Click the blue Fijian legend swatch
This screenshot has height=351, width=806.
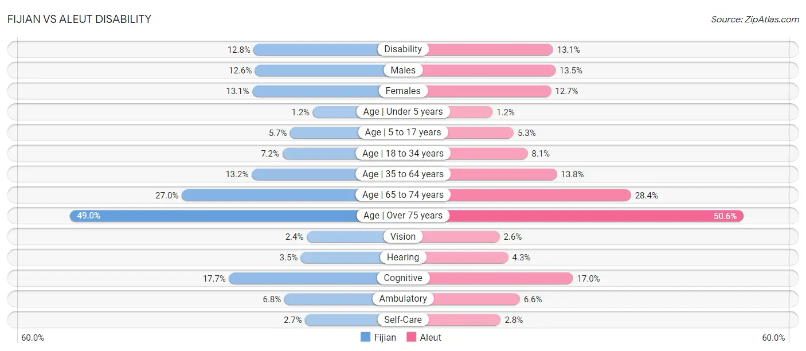coord(365,337)
